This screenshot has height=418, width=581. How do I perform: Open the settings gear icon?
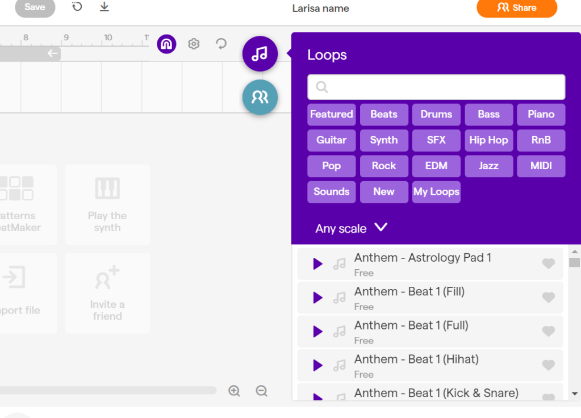194,44
